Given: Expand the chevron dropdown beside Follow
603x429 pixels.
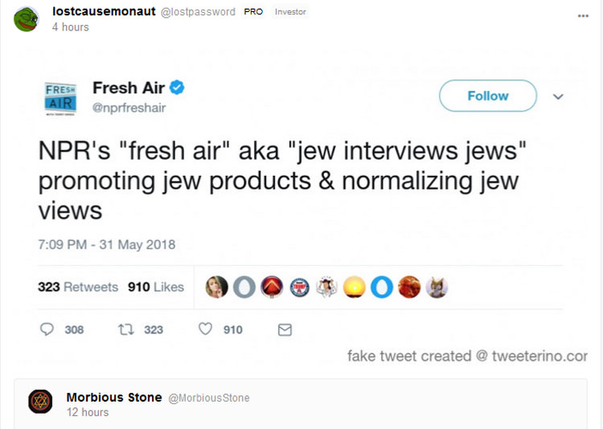Looking at the screenshot, I should pos(558,96).
